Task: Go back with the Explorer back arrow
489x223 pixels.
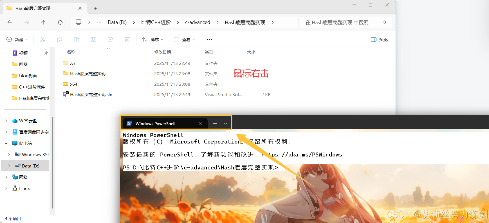Action: (10, 22)
